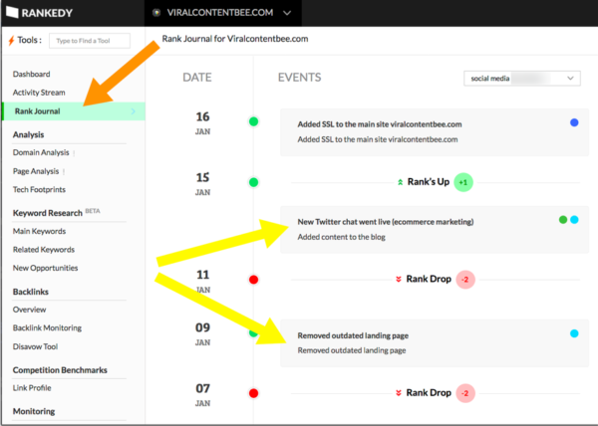
Task: Open the Removed outdated landing page event title
Action: click(x=353, y=335)
